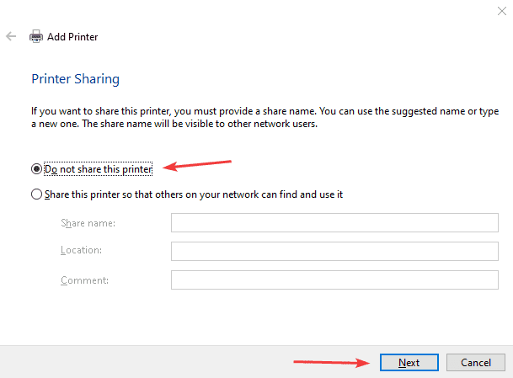
Task: Click into the Location text field
Action: [334, 251]
